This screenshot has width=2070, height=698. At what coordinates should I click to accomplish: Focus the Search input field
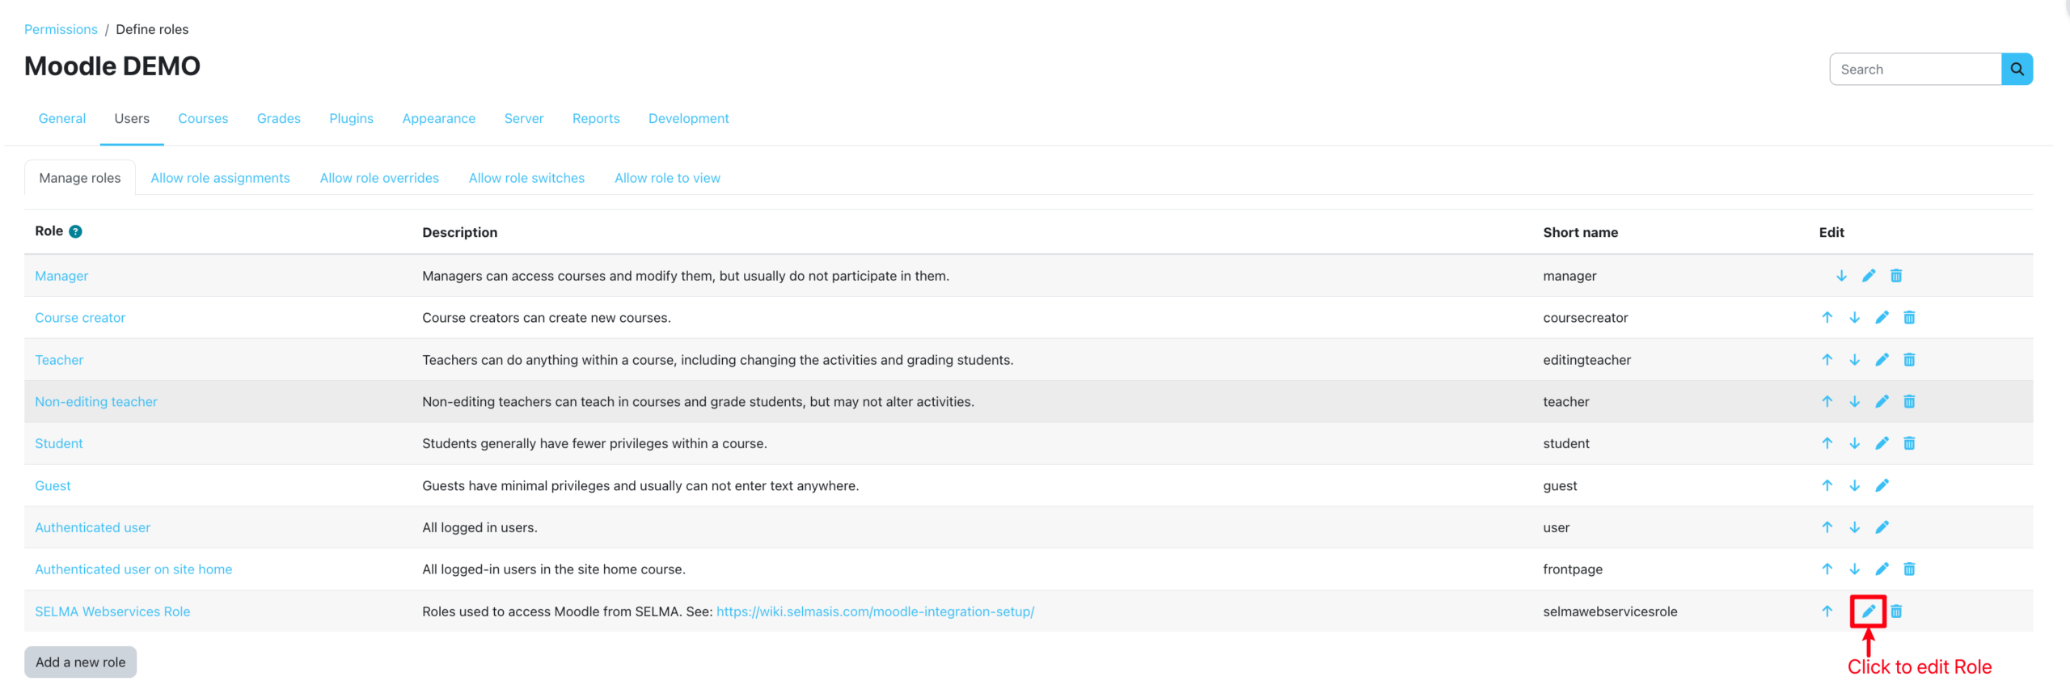tap(1915, 70)
